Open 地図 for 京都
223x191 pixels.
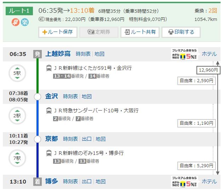(x=101, y=139)
